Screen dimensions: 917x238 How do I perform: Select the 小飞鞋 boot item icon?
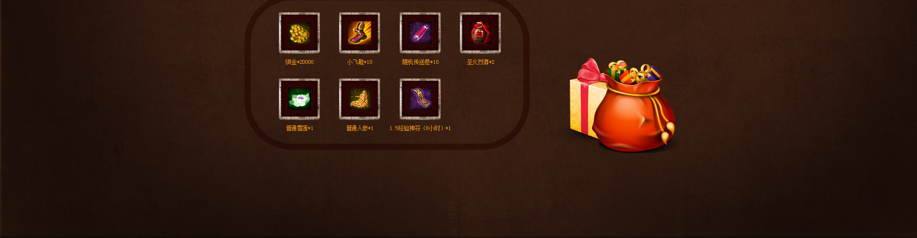360,33
